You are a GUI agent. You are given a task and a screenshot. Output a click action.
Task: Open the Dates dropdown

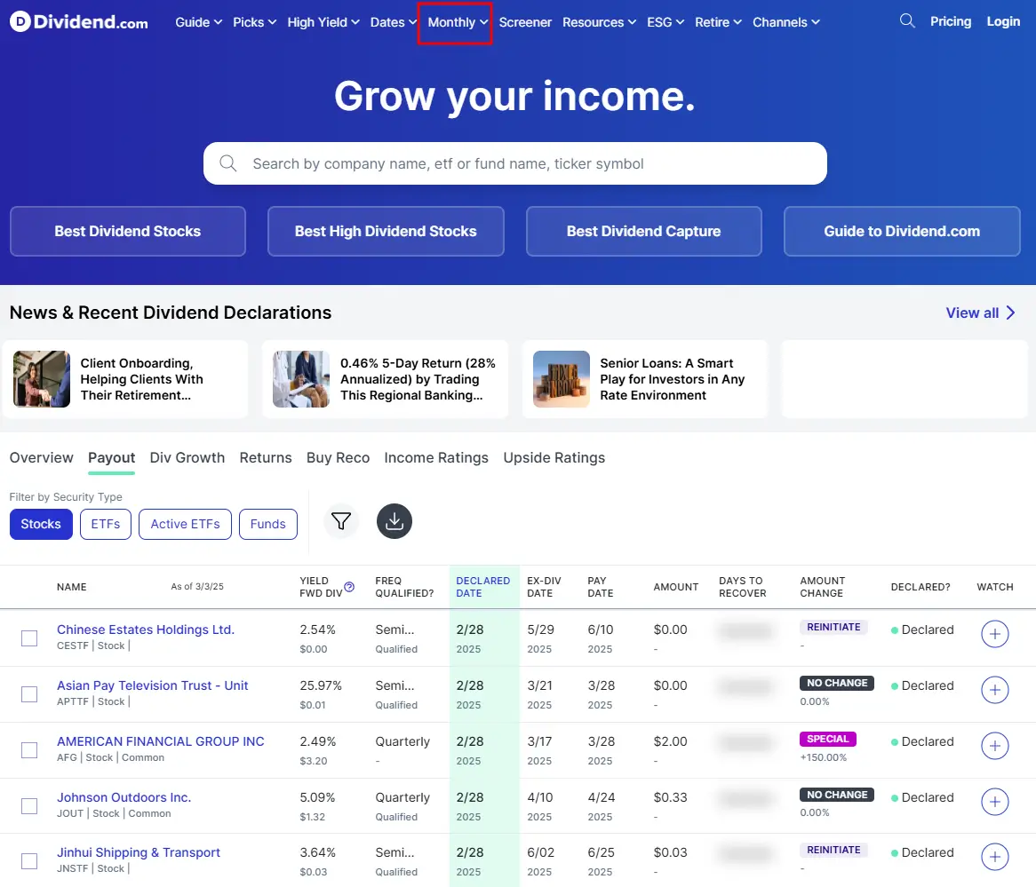pyautogui.click(x=393, y=22)
